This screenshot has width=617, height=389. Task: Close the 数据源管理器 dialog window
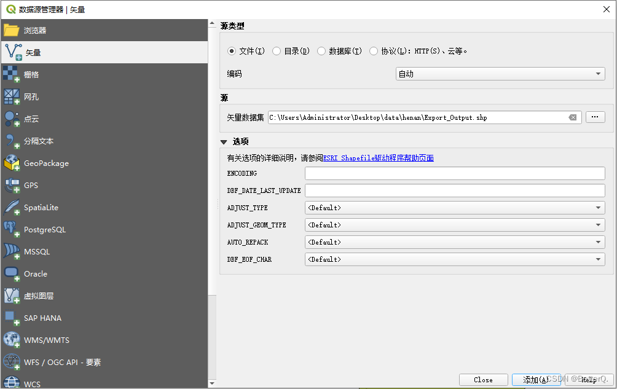tap(607, 9)
